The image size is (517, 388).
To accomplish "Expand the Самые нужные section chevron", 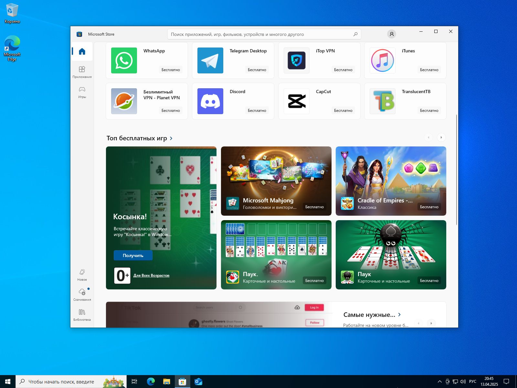I will point(400,315).
